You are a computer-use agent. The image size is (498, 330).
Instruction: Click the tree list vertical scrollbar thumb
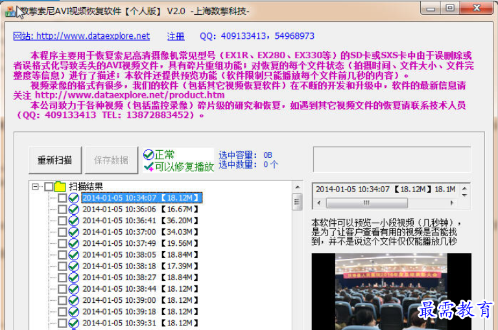[x=297, y=202]
